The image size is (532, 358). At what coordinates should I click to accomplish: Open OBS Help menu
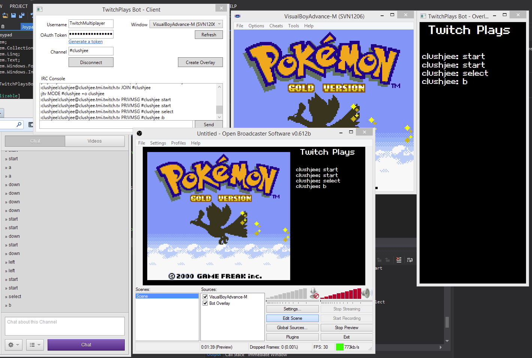point(196,143)
